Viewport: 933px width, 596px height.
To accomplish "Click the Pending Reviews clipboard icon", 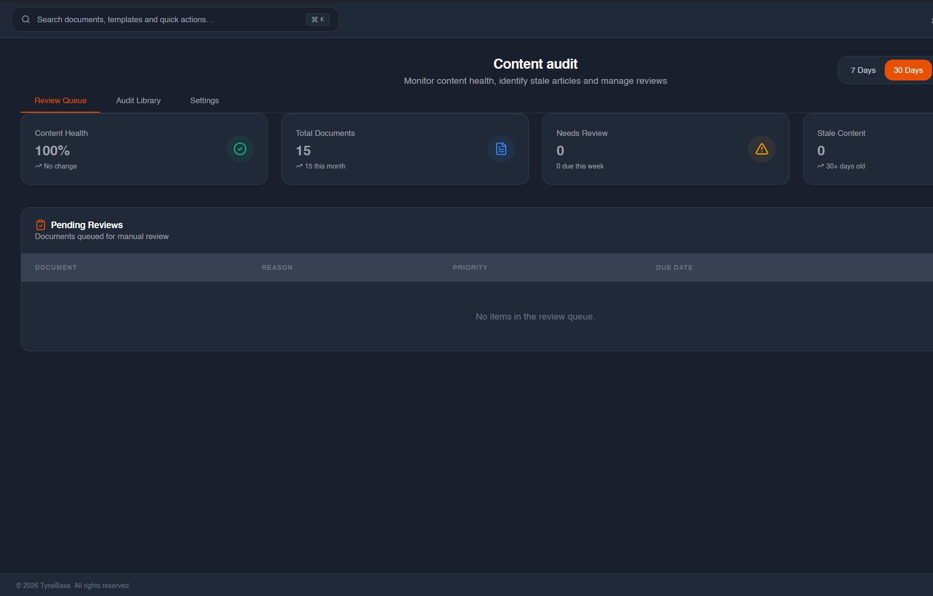I will tap(41, 225).
